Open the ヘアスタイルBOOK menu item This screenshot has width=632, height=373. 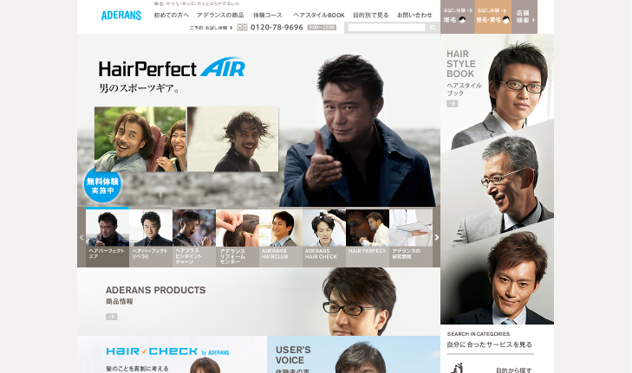(319, 16)
